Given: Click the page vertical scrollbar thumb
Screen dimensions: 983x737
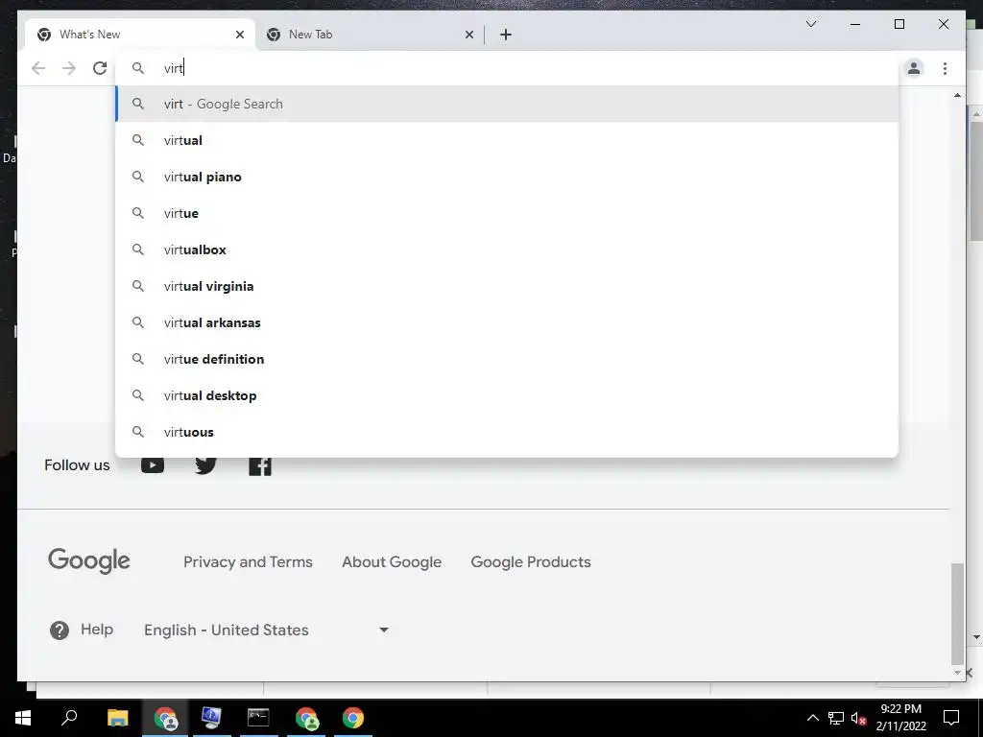Looking at the screenshot, I should coord(957,614).
